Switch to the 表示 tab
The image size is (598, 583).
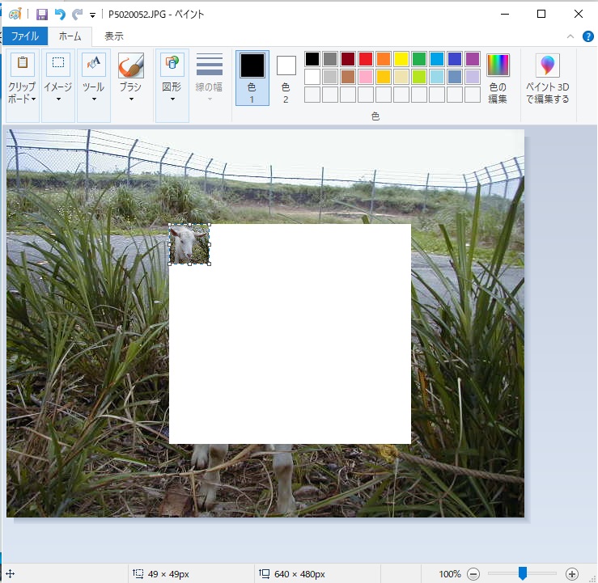pyautogui.click(x=113, y=36)
